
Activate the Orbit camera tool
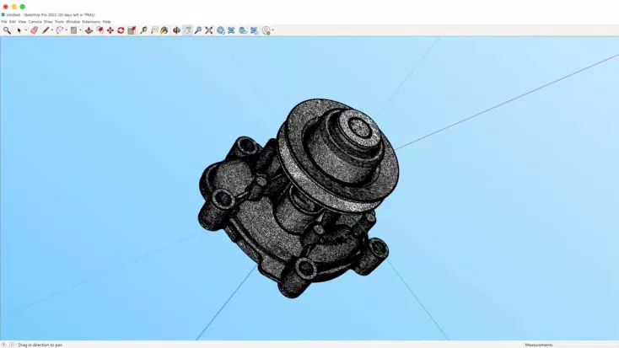click(x=176, y=30)
